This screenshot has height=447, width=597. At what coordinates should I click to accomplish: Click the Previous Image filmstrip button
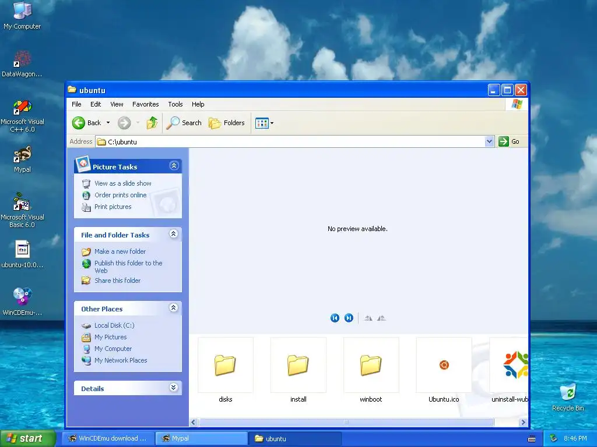click(335, 318)
